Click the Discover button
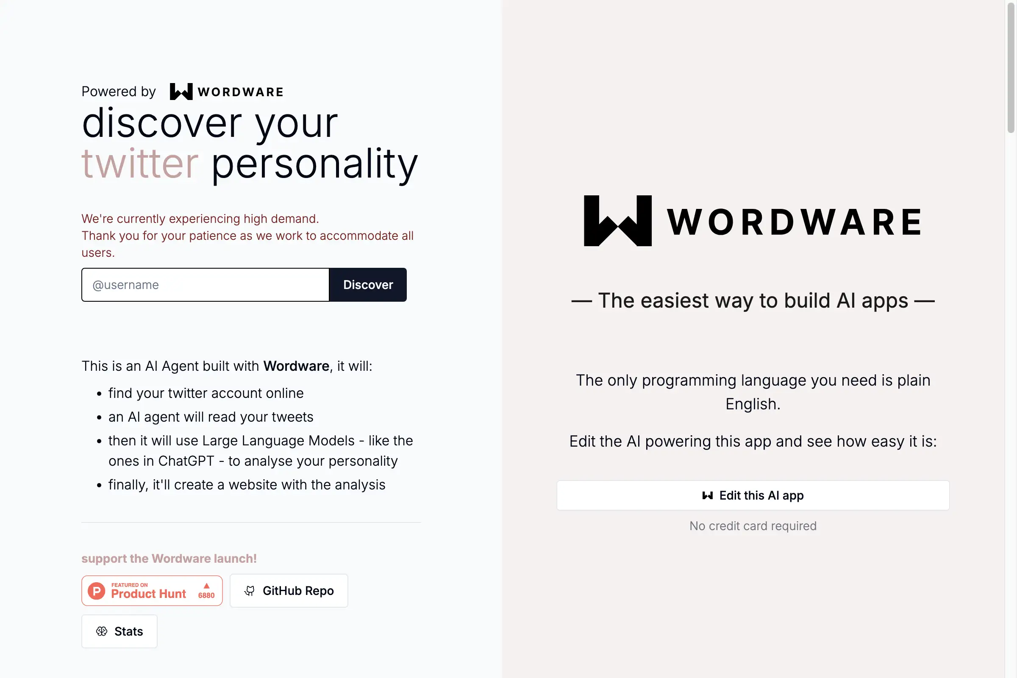This screenshot has width=1017, height=678. tap(369, 284)
